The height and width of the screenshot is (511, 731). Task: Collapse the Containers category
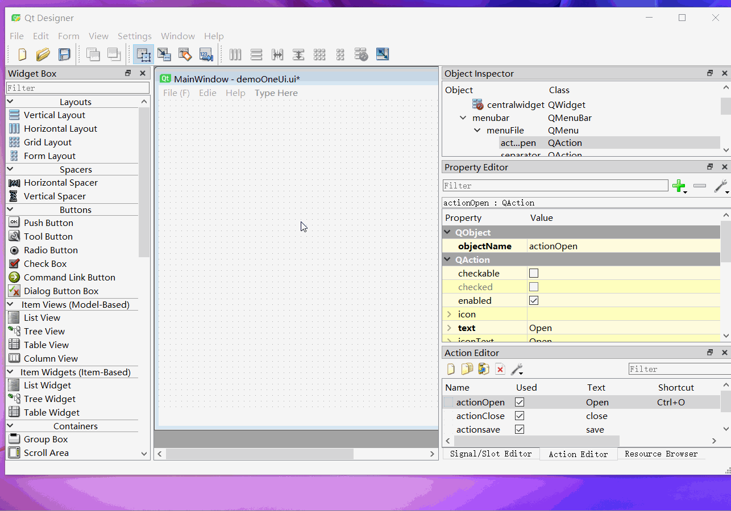tap(10, 426)
